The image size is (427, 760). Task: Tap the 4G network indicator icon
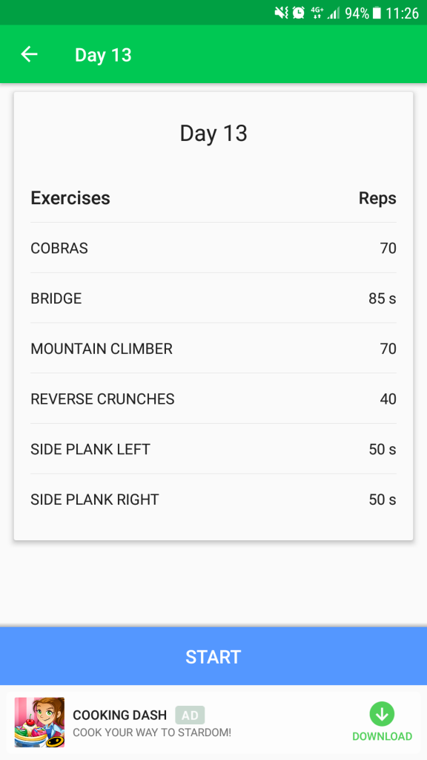[317, 13]
